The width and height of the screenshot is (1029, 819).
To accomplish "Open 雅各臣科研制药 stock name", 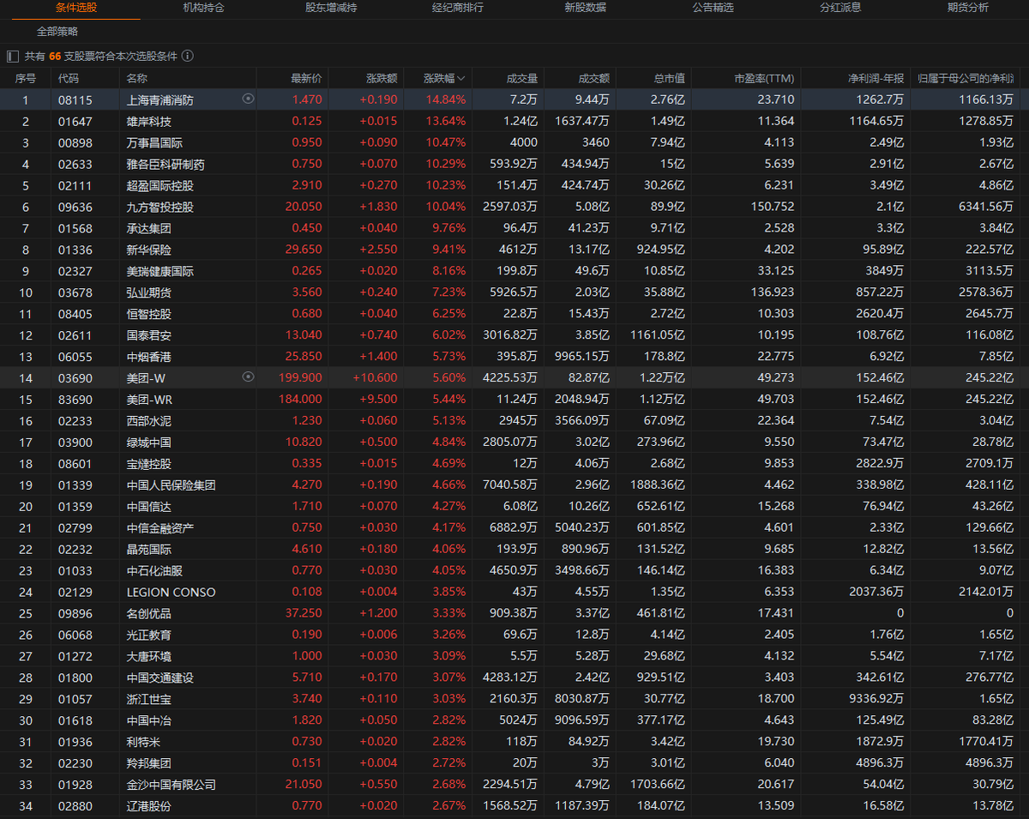I will pyautogui.click(x=165, y=164).
